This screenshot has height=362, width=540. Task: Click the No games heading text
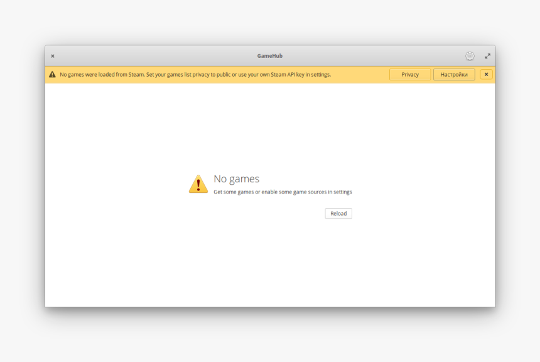pyautogui.click(x=237, y=178)
